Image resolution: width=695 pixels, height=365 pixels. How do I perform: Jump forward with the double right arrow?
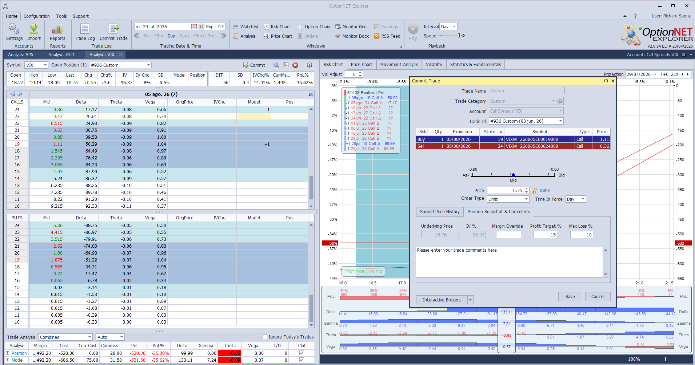pyautogui.click(x=223, y=36)
